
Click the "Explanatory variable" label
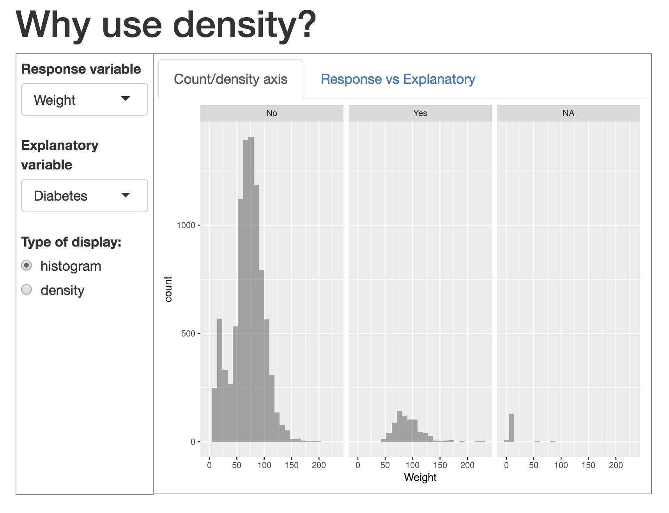(60, 155)
